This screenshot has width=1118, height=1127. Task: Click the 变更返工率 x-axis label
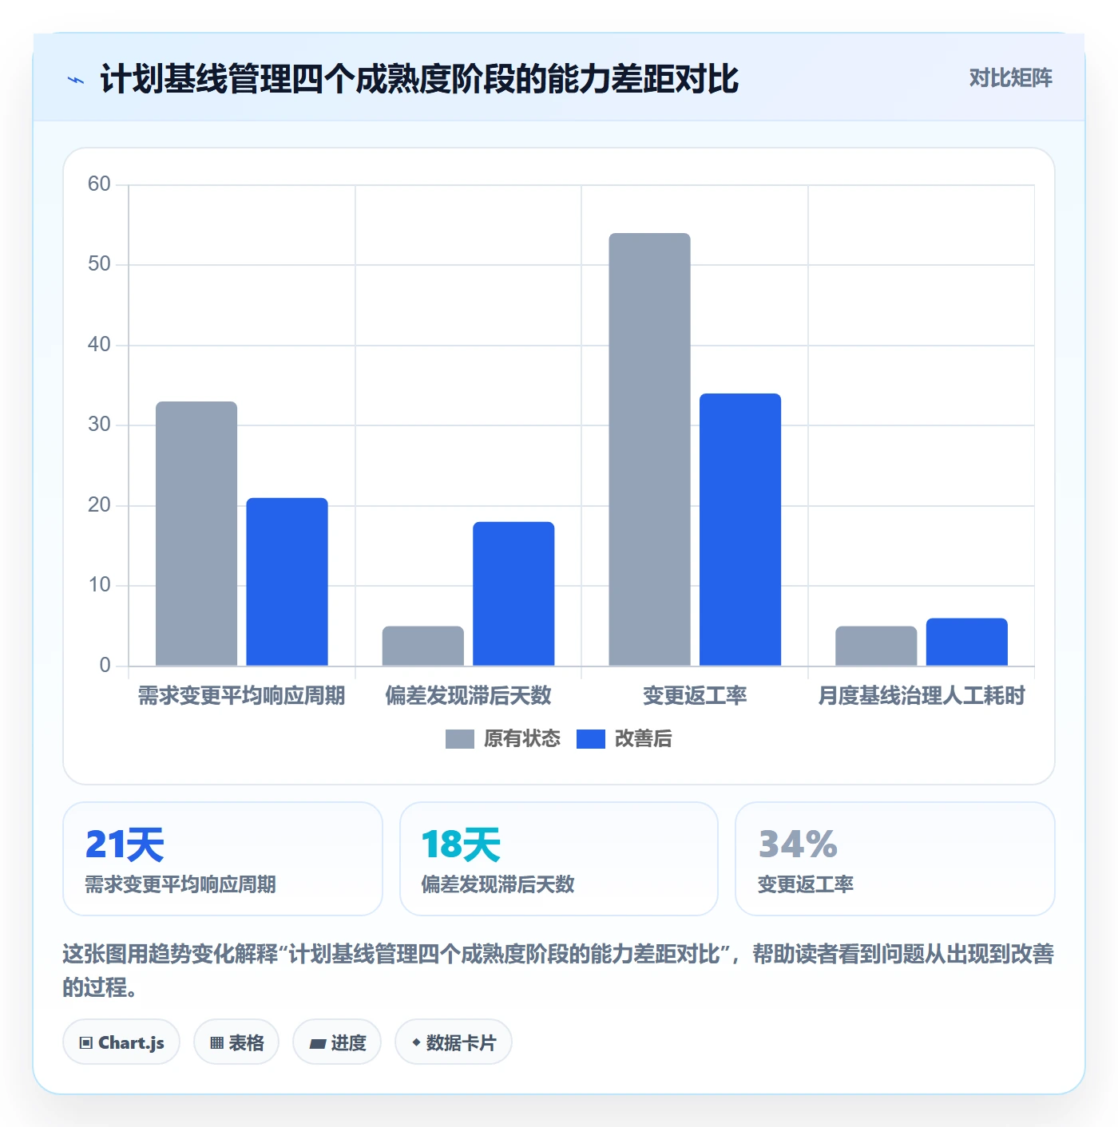[x=695, y=696]
